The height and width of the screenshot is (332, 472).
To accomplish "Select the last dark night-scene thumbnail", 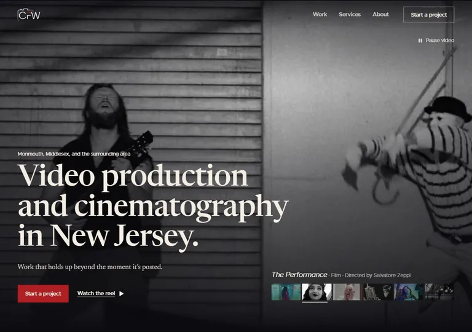I will point(439,291).
